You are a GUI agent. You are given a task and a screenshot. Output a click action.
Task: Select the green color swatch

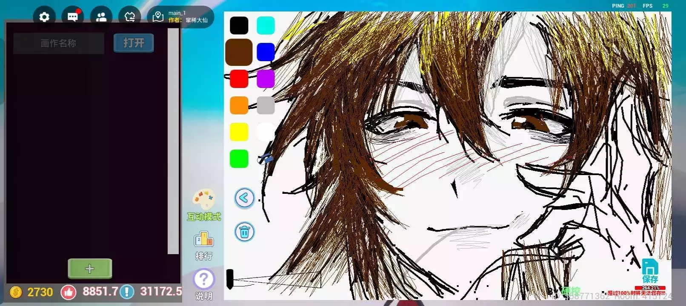tap(239, 159)
